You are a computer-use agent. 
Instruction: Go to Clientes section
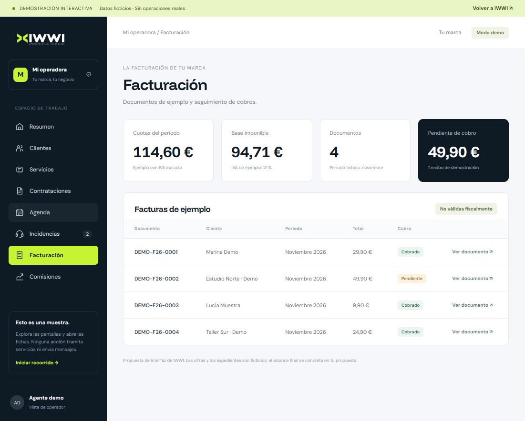point(53,148)
